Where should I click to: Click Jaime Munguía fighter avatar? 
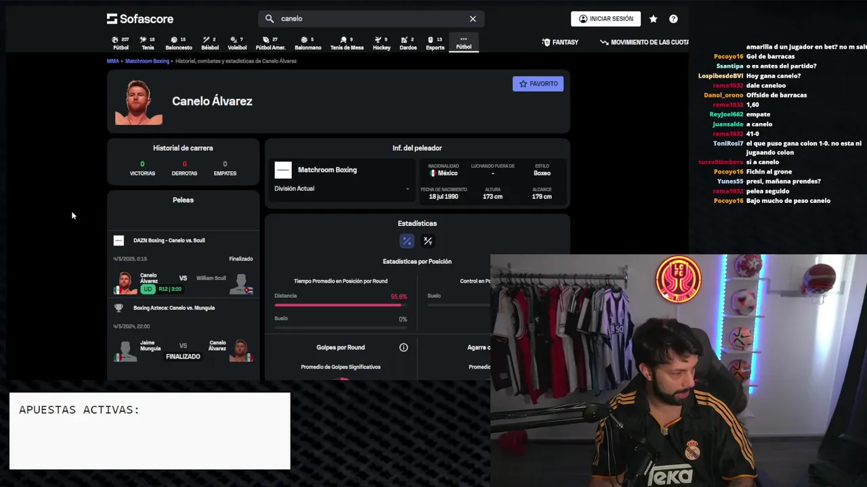125,350
